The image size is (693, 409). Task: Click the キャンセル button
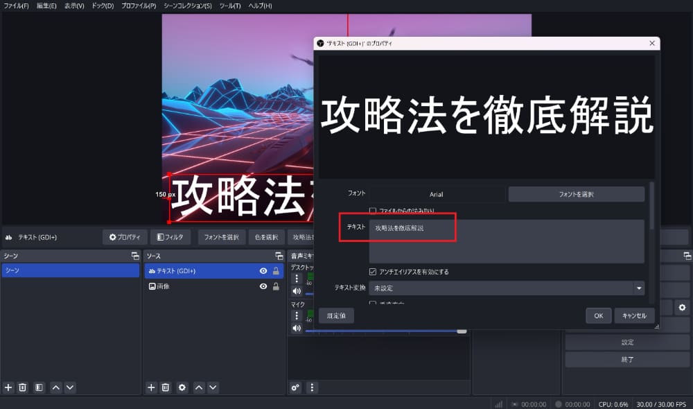pos(634,315)
